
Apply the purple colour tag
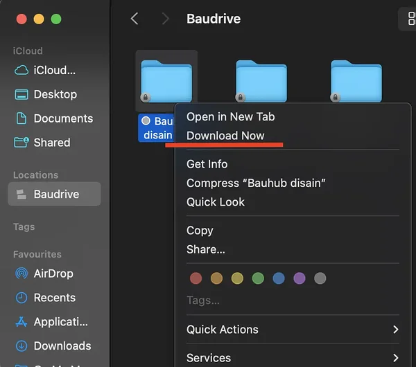pyautogui.click(x=299, y=278)
